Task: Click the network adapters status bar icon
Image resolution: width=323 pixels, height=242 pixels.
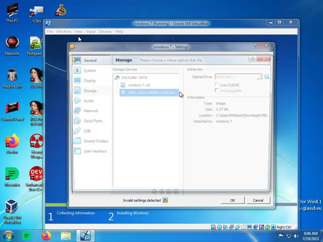Action: [231, 227]
